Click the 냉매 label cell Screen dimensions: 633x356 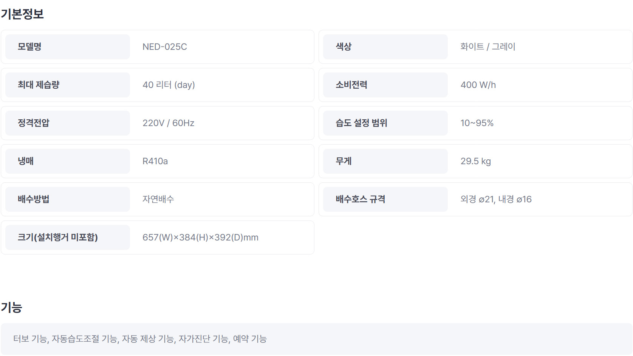pos(68,161)
